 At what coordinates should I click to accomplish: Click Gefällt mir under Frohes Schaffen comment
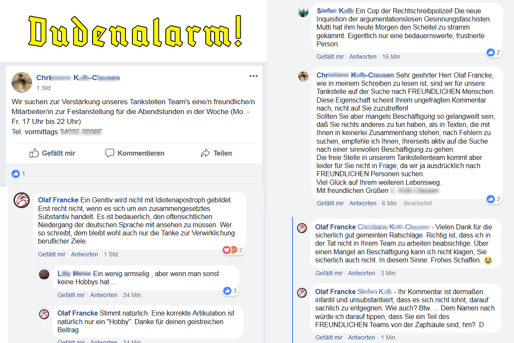point(329,273)
